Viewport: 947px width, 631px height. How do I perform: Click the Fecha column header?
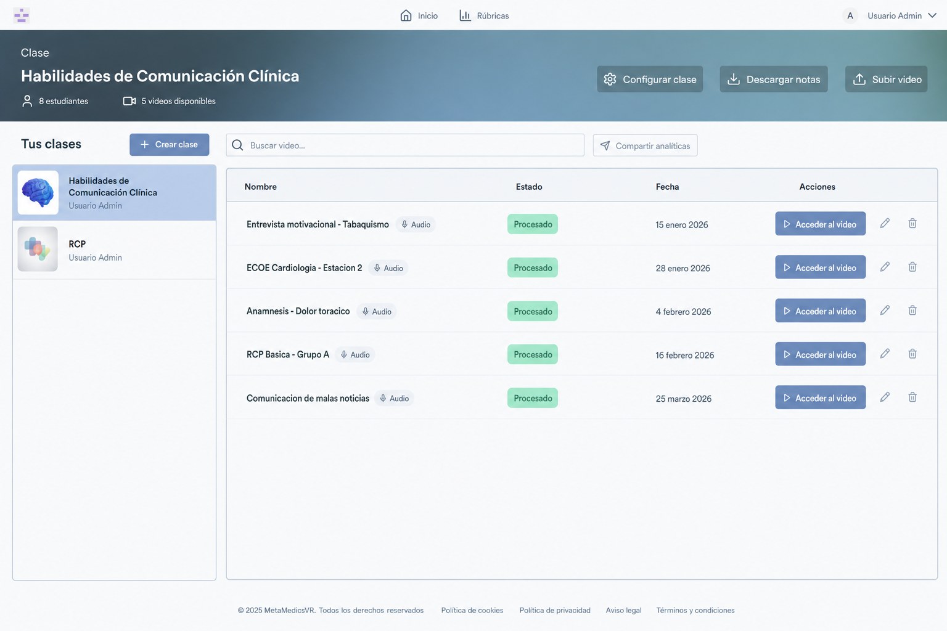(667, 187)
